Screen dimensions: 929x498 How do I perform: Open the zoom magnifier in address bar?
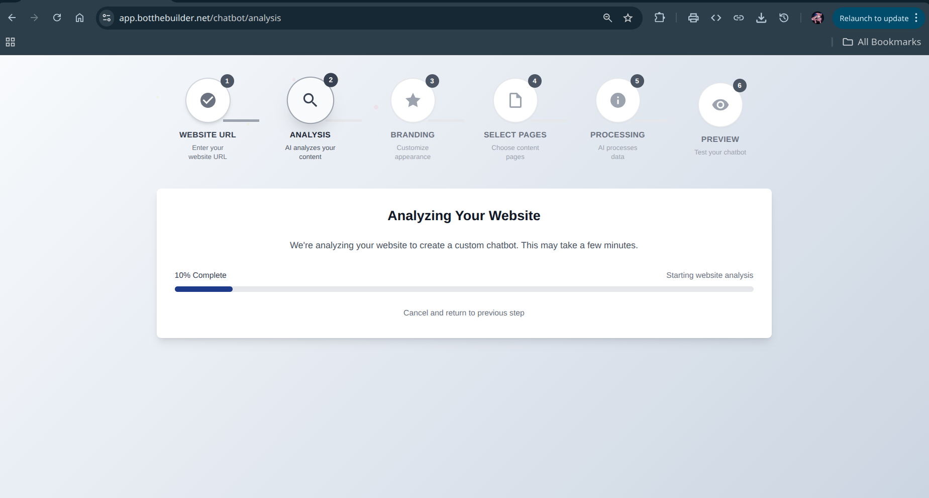[607, 18]
